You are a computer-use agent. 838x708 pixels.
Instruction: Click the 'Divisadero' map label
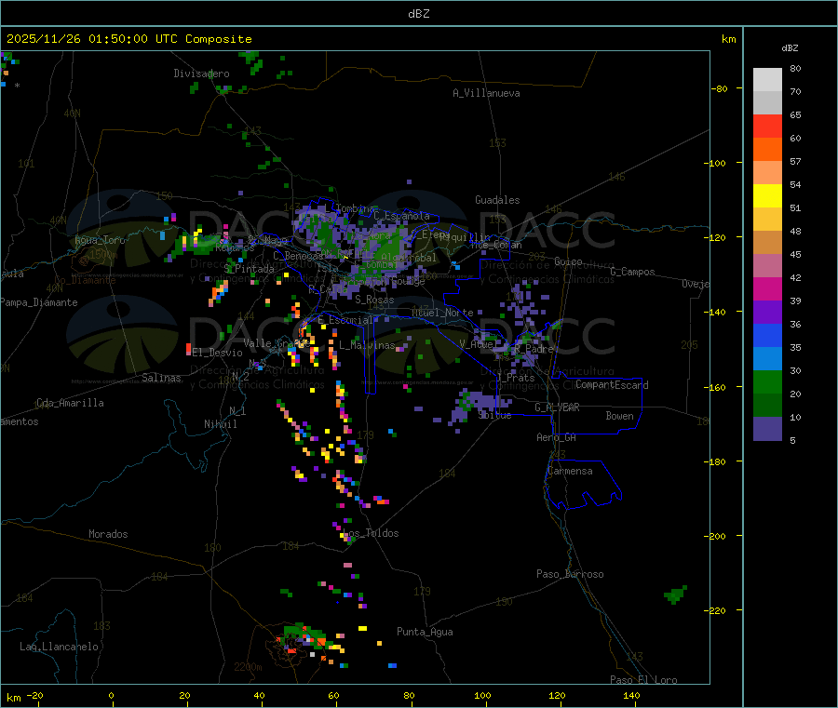201,73
